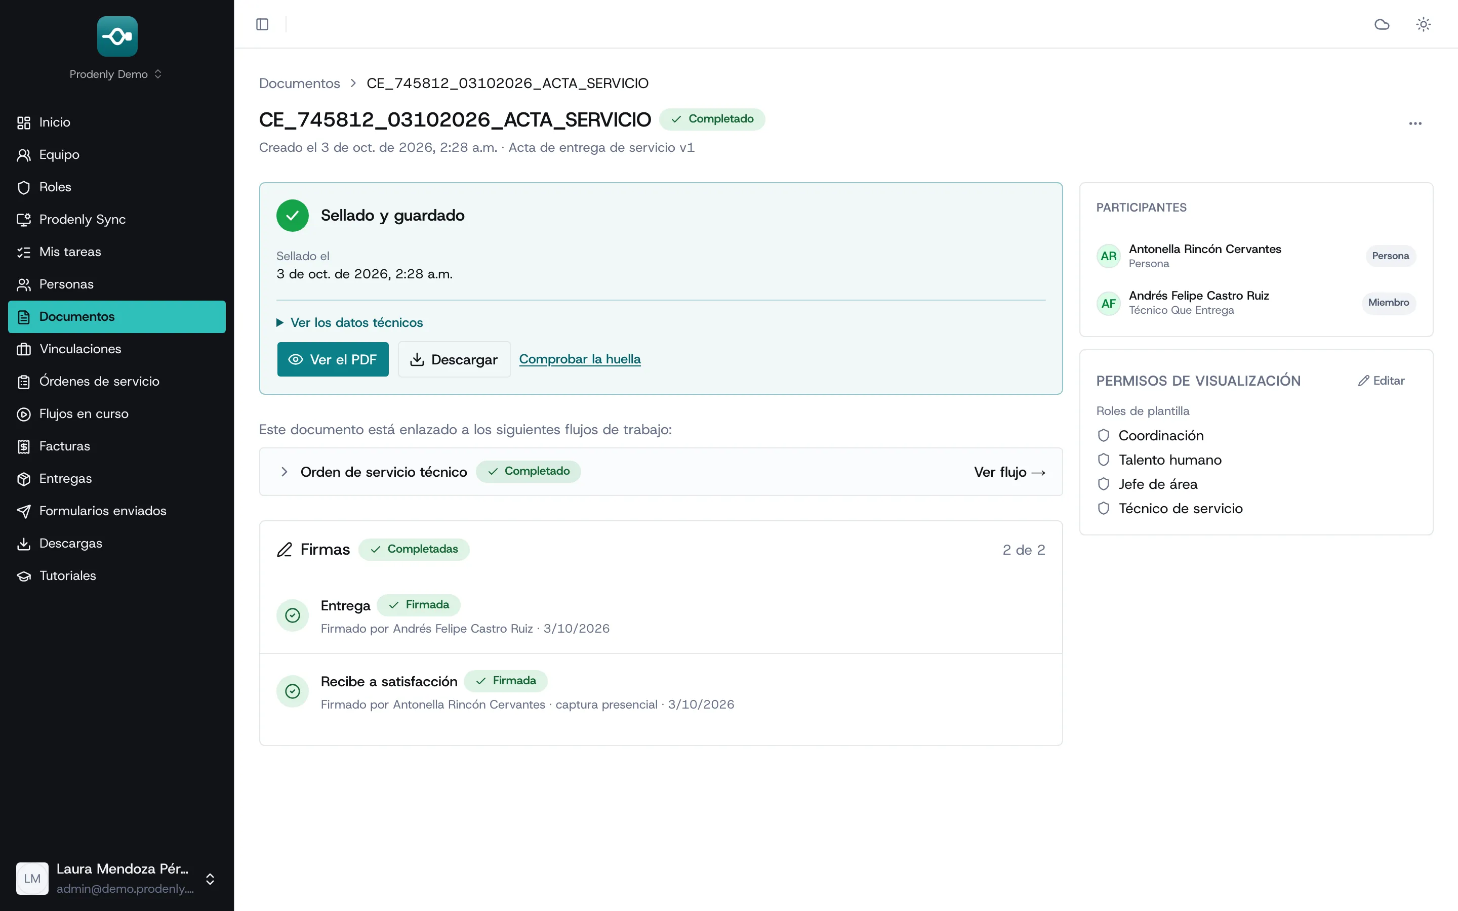Open user account menu chevron

click(x=210, y=879)
